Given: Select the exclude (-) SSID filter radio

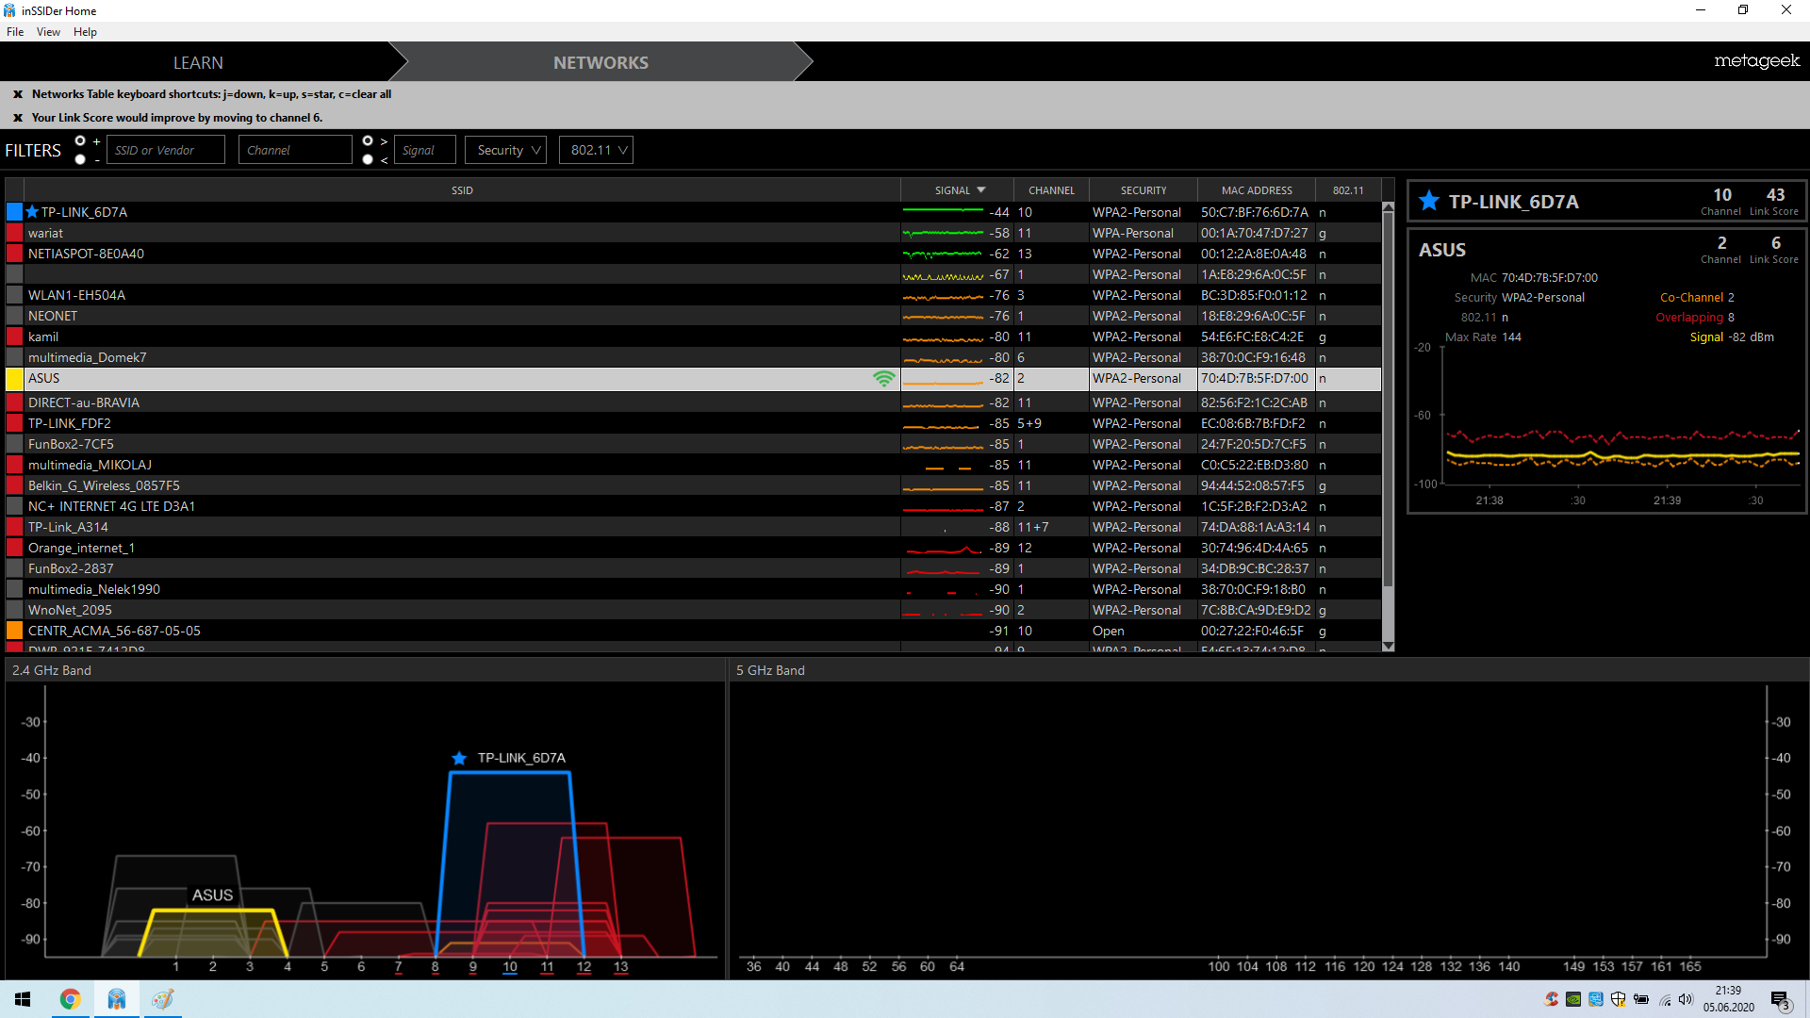Looking at the screenshot, I should tap(80, 159).
